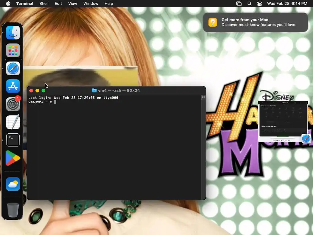Image resolution: width=313 pixels, height=235 pixels.
Task: Open the Shell menu
Action: tap(44, 4)
